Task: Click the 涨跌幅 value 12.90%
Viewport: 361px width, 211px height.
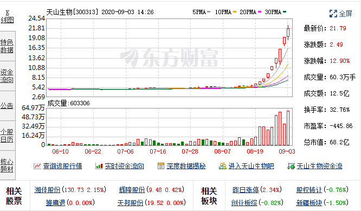Action: [339, 61]
